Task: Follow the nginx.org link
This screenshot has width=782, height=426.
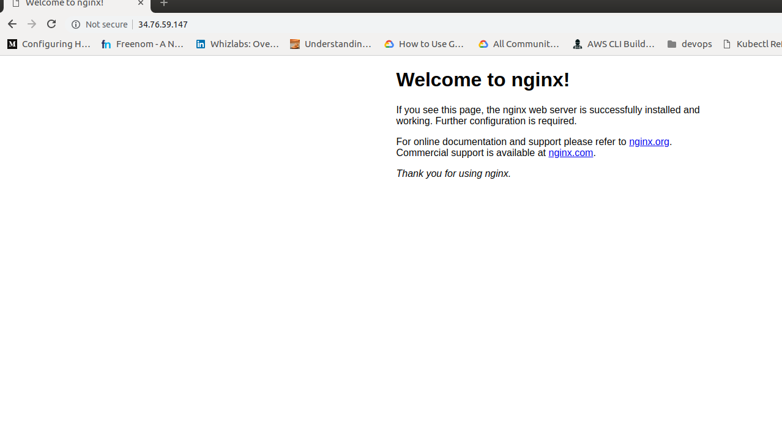Action: [x=649, y=142]
